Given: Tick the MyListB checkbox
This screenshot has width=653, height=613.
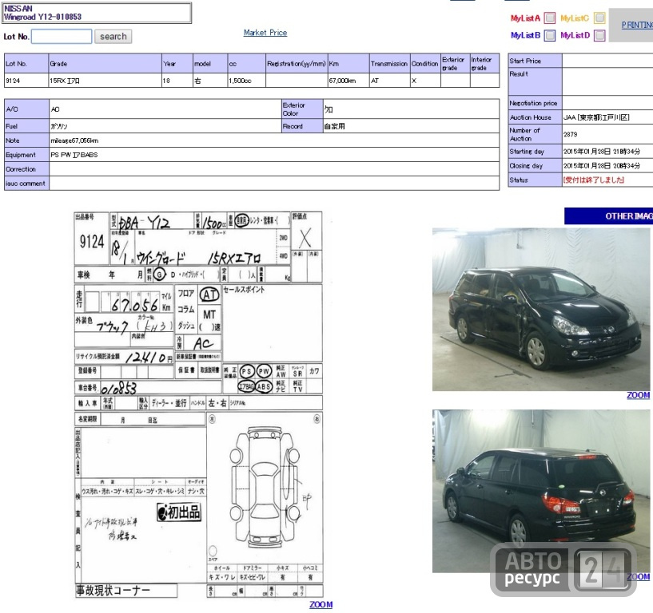Looking at the screenshot, I should 550,35.
